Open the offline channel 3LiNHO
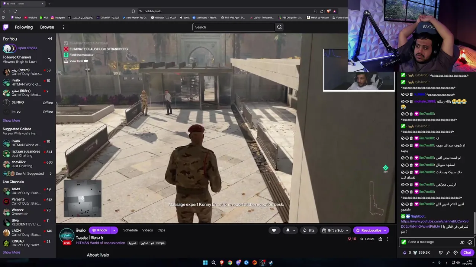476x267 pixels. (28, 103)
